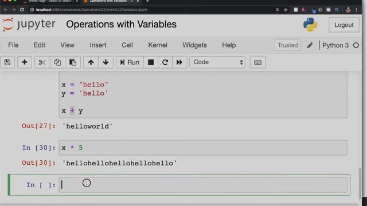
Task: Run the current cell
Action: 130,62
